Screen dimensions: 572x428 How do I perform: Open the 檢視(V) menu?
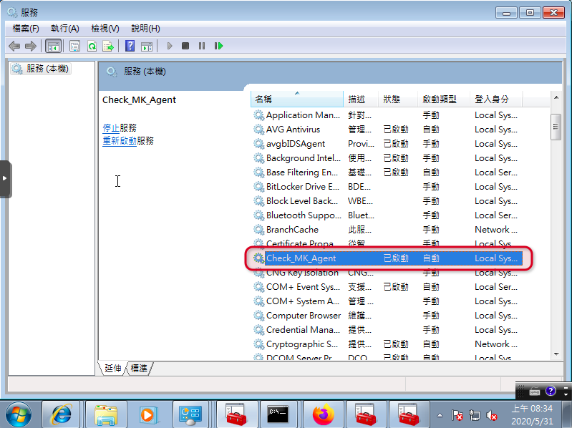[x=105, y=29]
